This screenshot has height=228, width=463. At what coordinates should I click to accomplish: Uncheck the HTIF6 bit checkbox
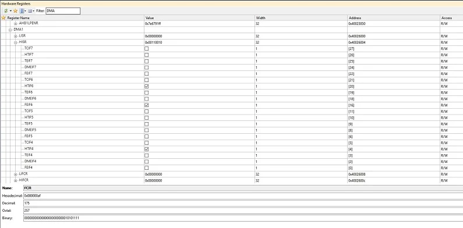146,87
